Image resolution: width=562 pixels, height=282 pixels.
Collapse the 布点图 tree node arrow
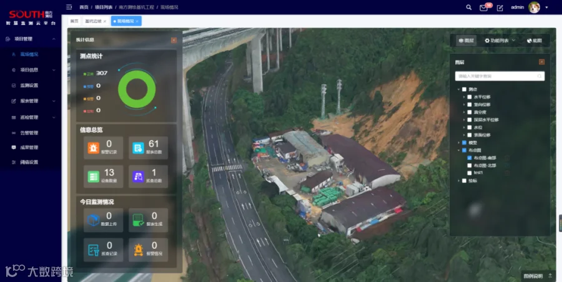point(458,150)
